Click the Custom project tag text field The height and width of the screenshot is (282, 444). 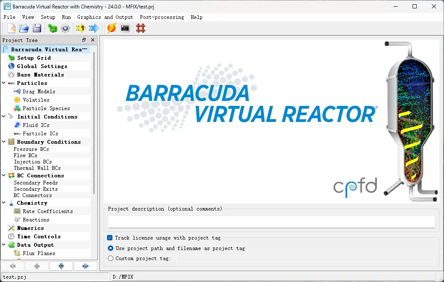point(305,258)
